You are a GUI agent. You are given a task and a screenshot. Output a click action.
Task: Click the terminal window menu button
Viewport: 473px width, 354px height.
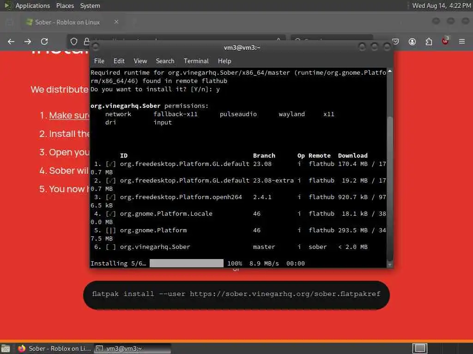(x=96, y=47)
